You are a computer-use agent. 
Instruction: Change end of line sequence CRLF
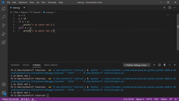pyautogui.click(x=156, y=99)
